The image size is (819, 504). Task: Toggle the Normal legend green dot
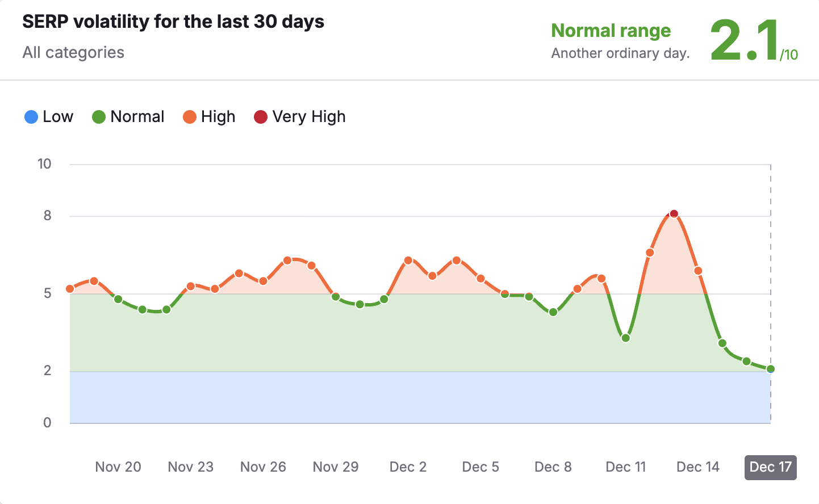pos(99,117)
